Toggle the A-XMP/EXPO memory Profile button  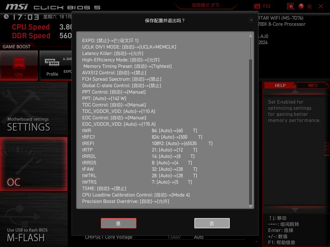[56, 66]
